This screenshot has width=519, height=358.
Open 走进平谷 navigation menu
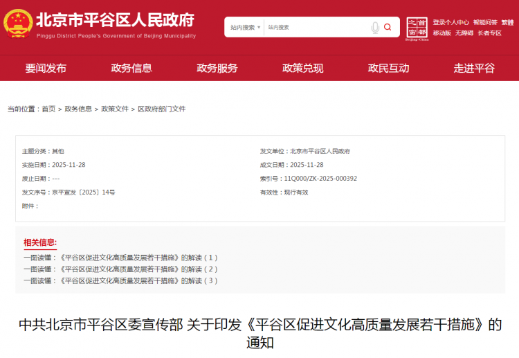click(x=474, y=68)
